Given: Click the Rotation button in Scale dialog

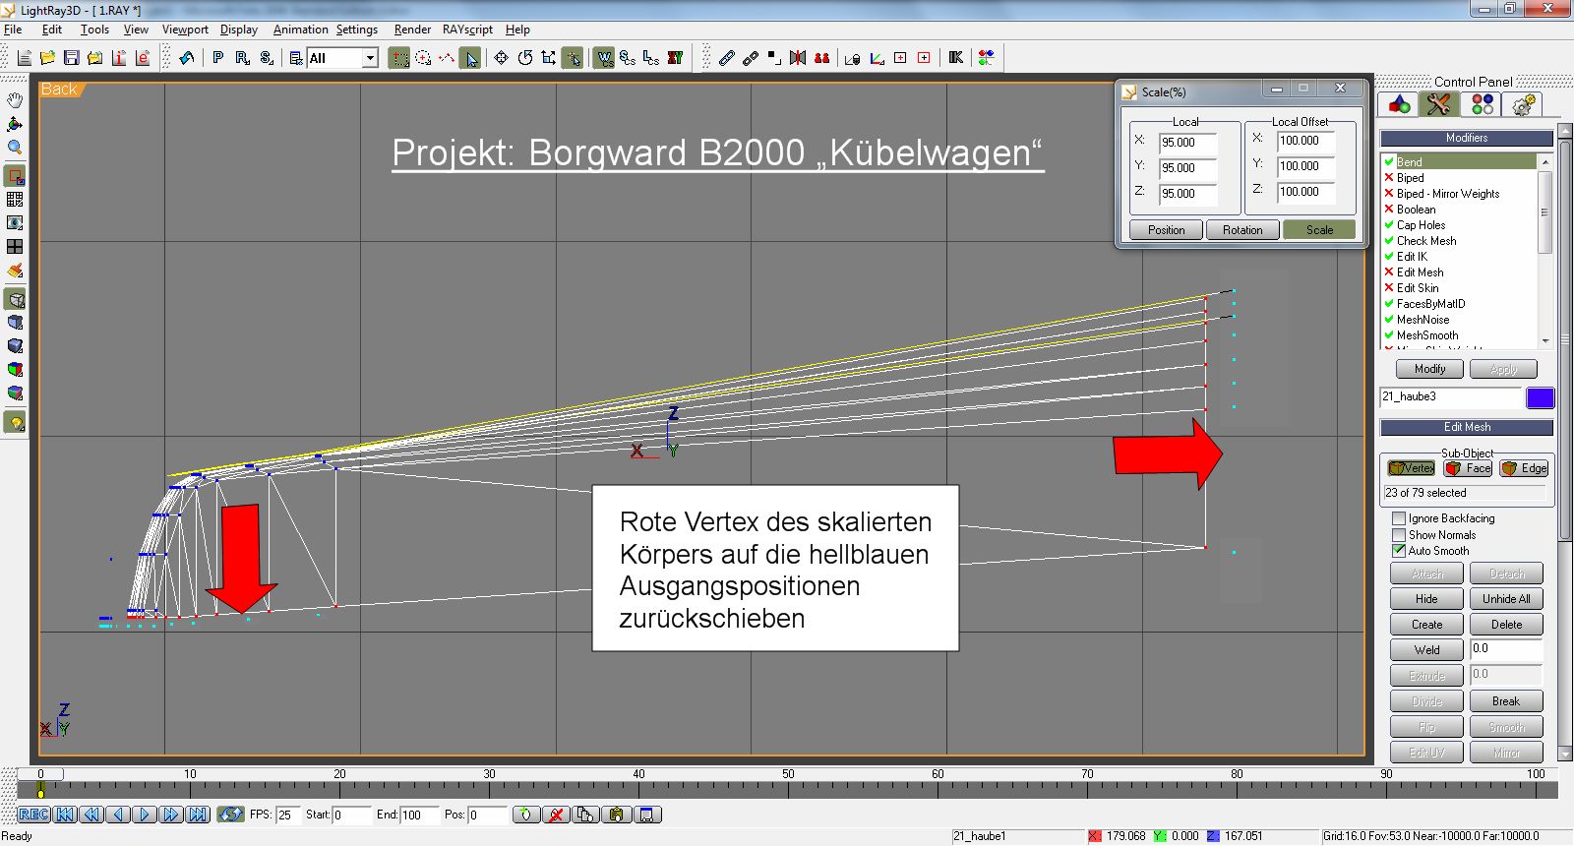Looking at the screenshot, I should click(1242, 230).
